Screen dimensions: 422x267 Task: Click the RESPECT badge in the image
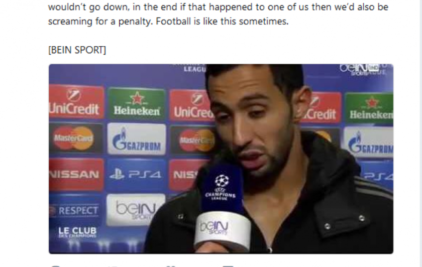[x=75, y=210]
